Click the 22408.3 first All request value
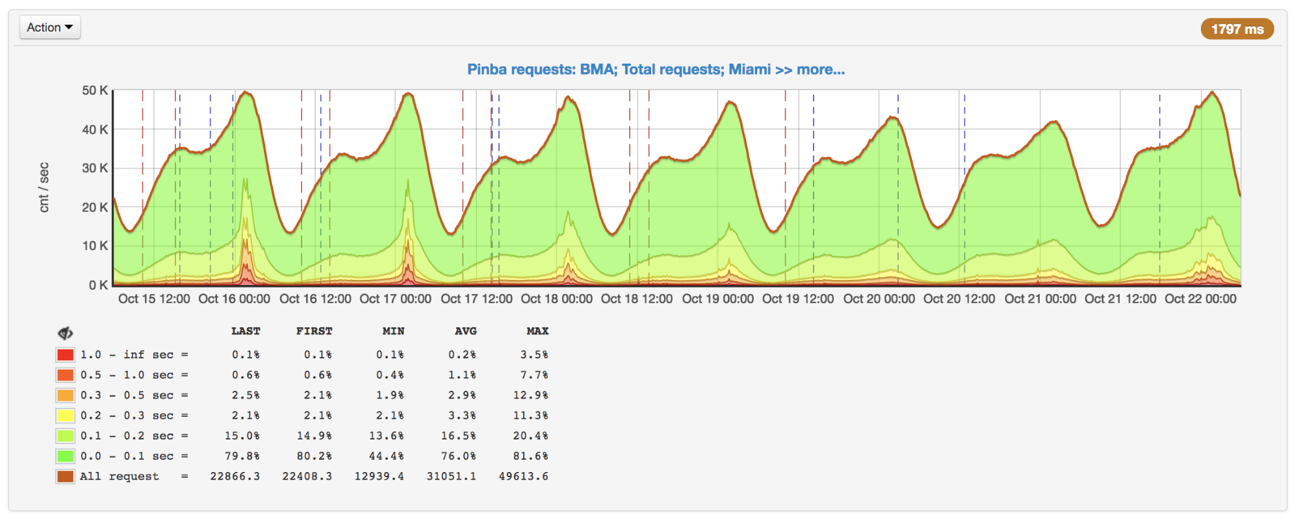 307,476
